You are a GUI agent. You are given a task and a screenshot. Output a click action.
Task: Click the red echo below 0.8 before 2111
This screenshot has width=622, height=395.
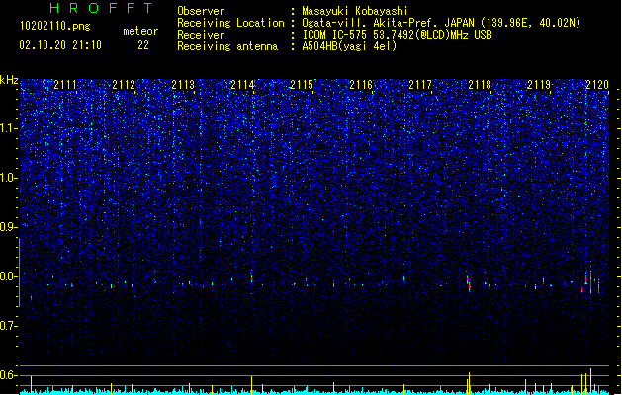(x=31, y=298)
